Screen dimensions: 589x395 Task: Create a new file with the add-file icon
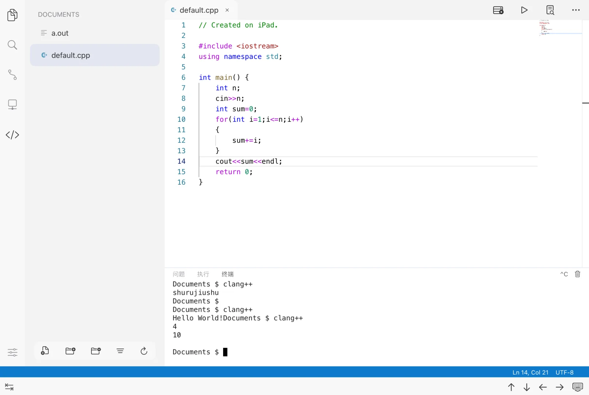coord(45,351)
